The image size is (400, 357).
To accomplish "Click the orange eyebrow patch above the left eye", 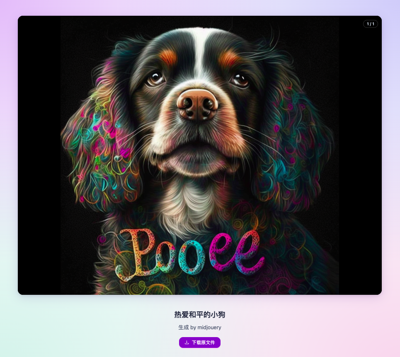I will (x=168, y=58).
